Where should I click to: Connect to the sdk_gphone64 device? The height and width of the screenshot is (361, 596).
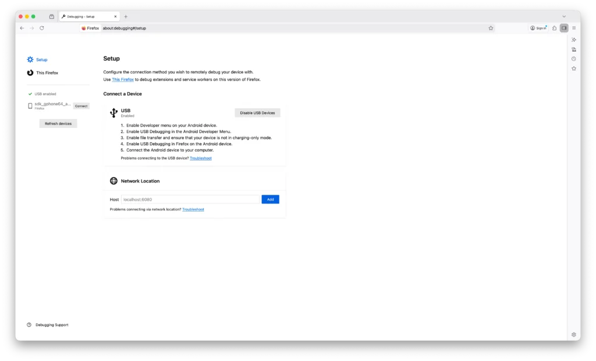pyautogui.click(x=81, y=106)
